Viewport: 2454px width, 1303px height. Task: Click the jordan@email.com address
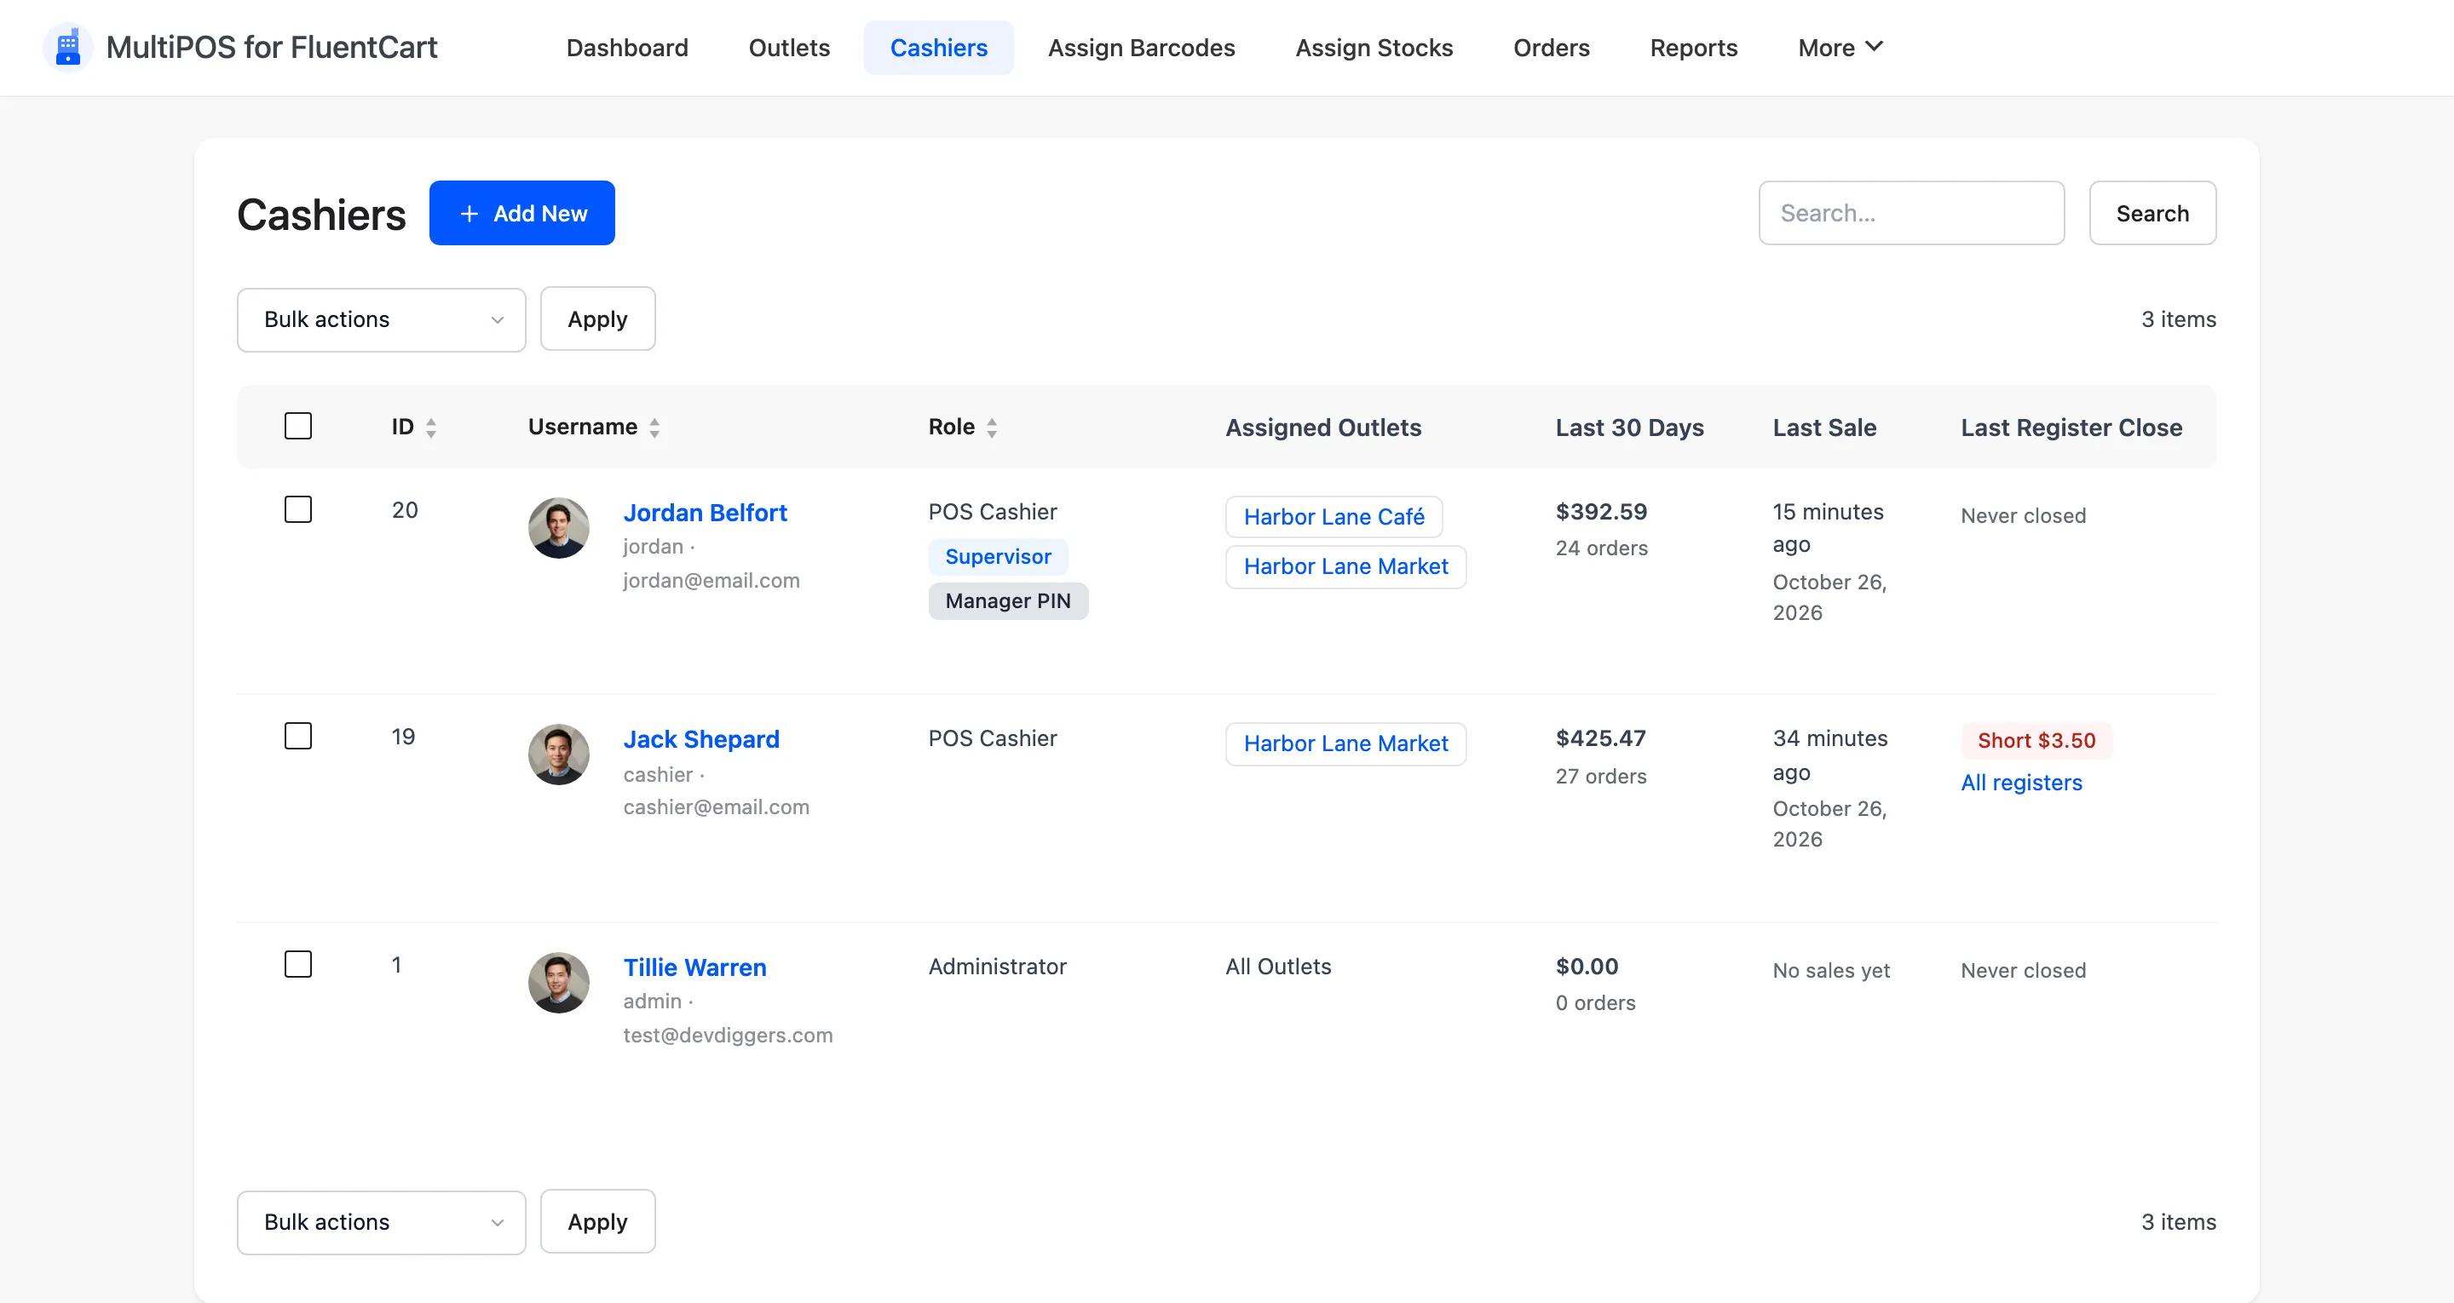(x=711, y=580)
